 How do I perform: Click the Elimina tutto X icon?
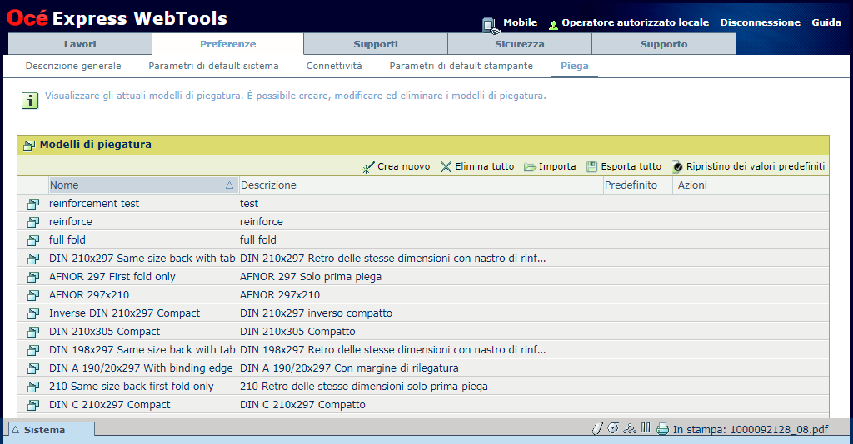click(x=446, y=166)
